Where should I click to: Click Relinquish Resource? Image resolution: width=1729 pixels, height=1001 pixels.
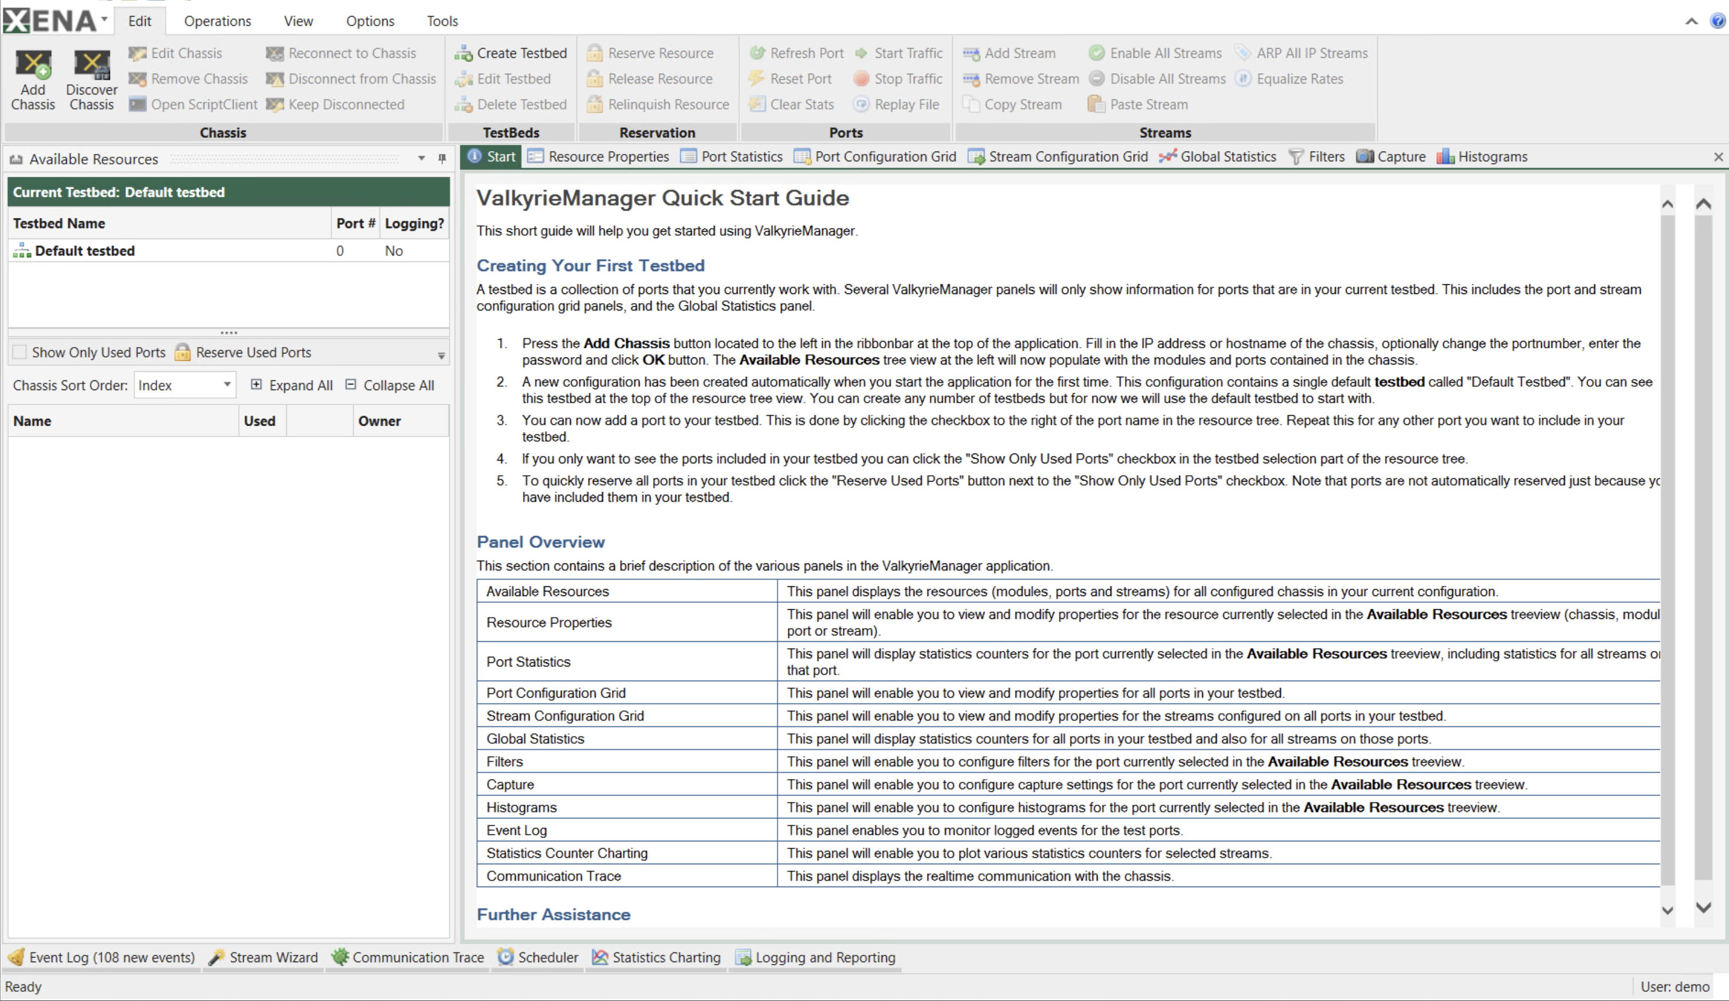tap(657, 104)
